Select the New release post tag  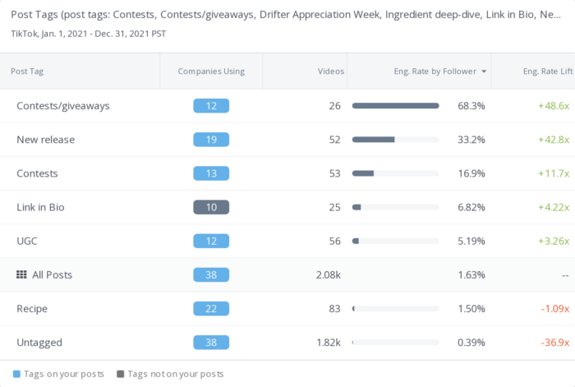45,140
